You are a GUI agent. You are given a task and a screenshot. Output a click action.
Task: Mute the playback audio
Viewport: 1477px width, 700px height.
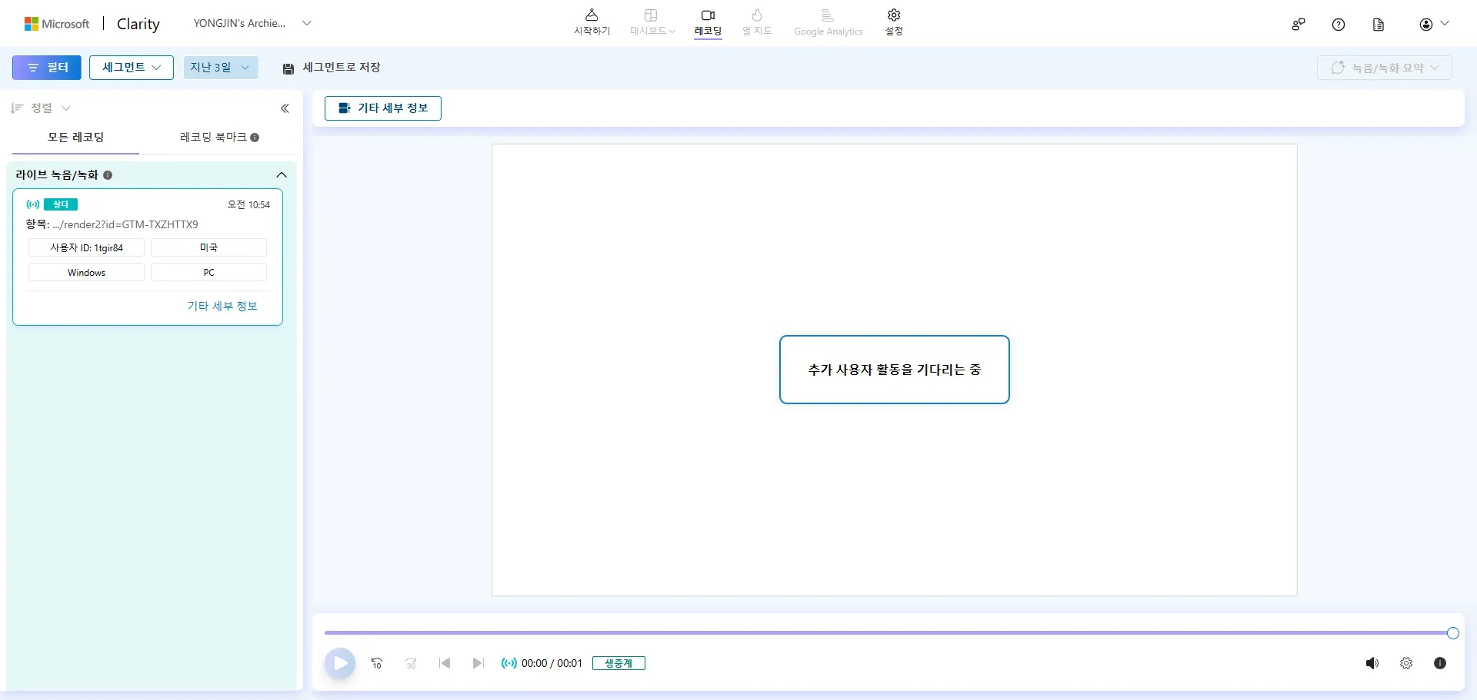(1372, 663)
